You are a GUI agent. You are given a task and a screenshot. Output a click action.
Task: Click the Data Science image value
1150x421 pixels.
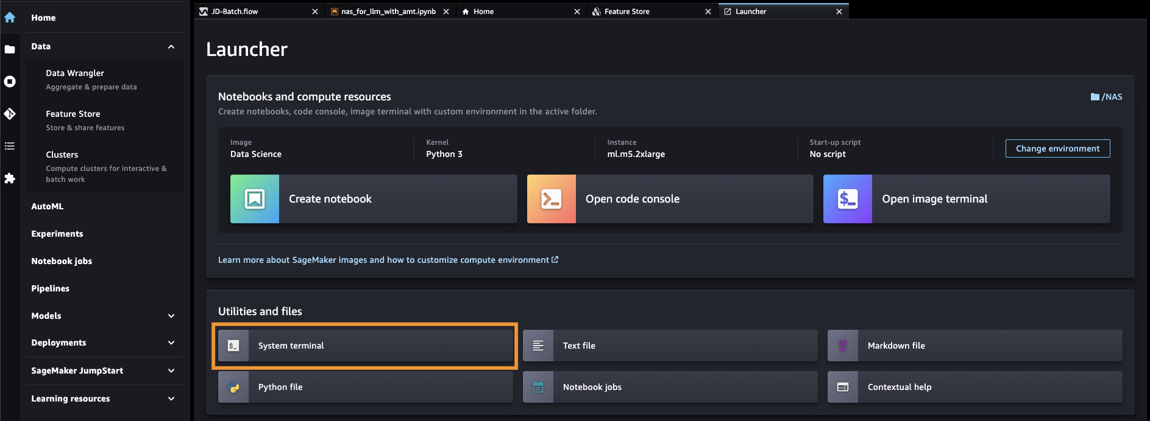coord(256,154)
